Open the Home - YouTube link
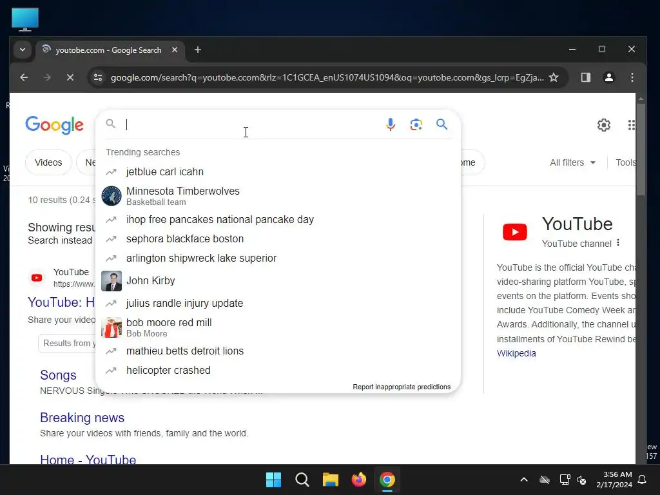Viewport: 660px width, 495px height. tap(88, 459)
